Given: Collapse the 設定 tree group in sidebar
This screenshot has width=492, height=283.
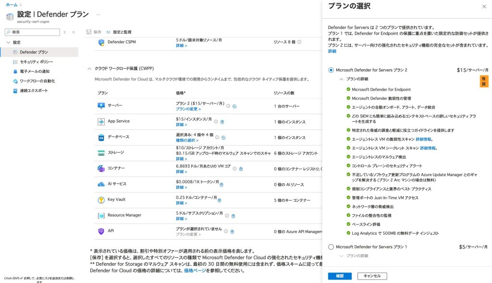Looking at the screenshot, I should click(x=8, y=42).
